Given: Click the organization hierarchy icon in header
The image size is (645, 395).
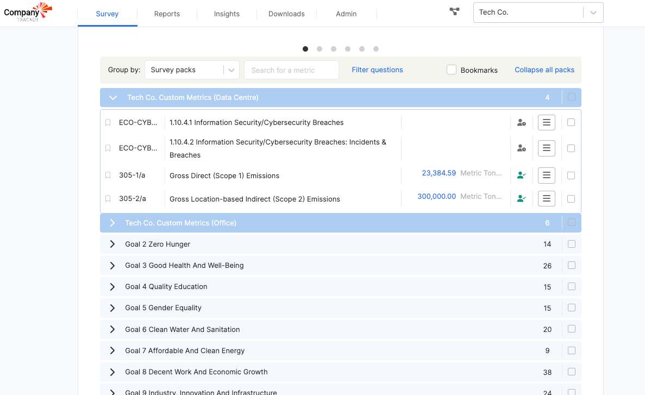Looking at the screenshot, I should [x=454, y=11].
